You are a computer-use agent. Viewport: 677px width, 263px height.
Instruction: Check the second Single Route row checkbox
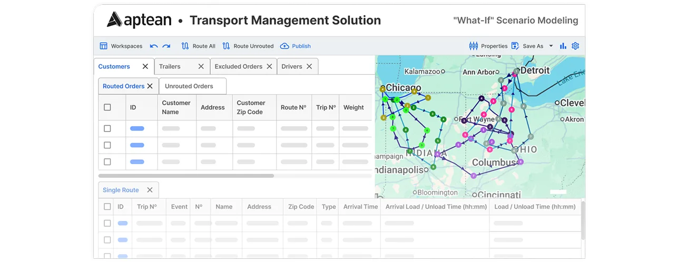click(x=107, y=240)
